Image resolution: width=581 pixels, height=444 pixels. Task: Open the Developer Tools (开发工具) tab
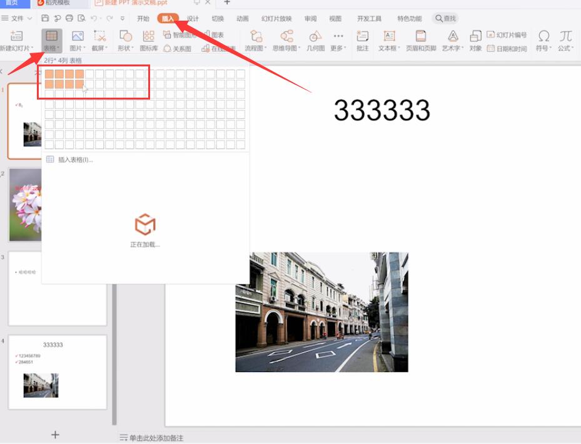pos(369,19)
